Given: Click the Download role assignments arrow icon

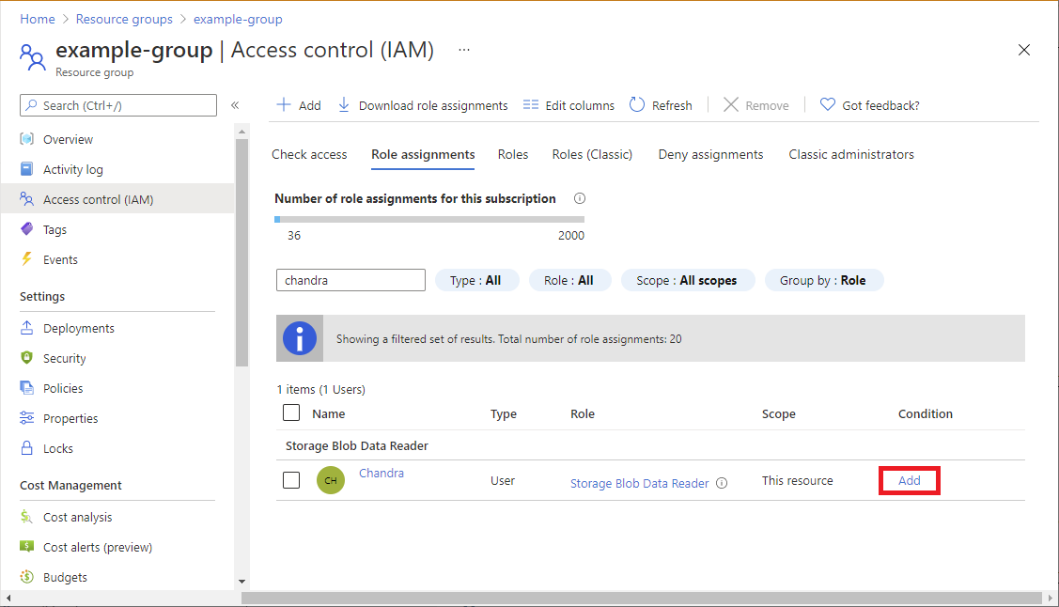Looking at the screenshot, I should 344,104.
